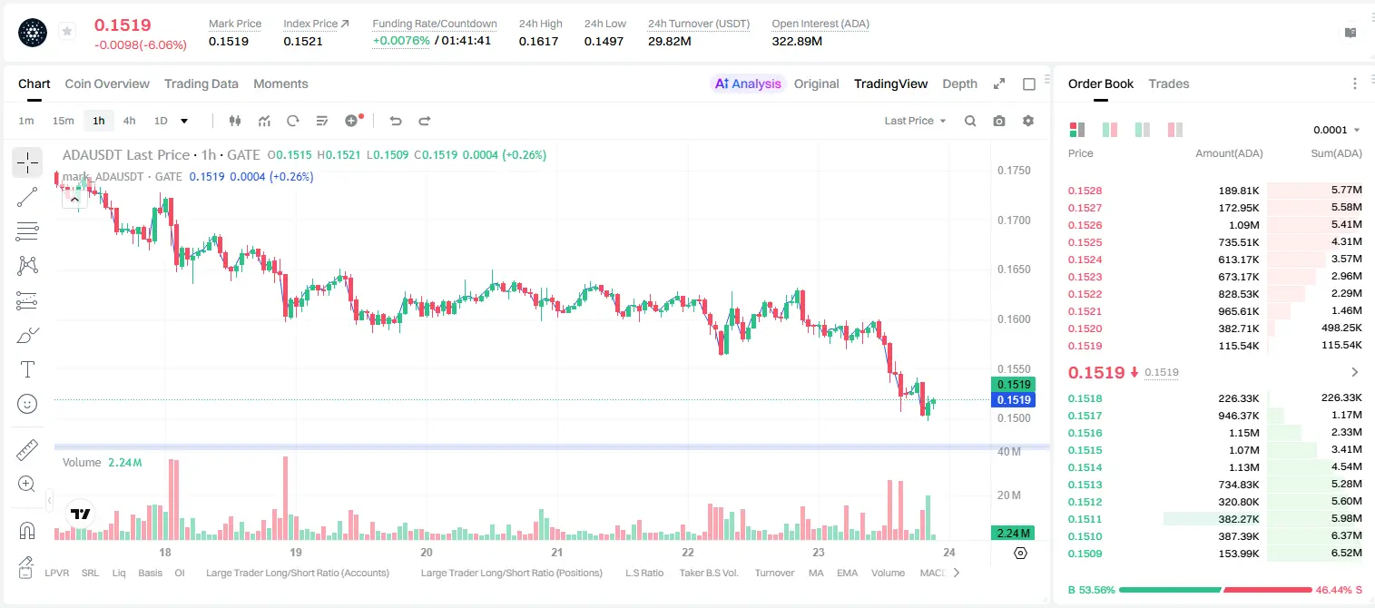The height and width of the screenshot is (608, 1375).
Task: Select the 4h timeframe
Action: click(129, 121)
